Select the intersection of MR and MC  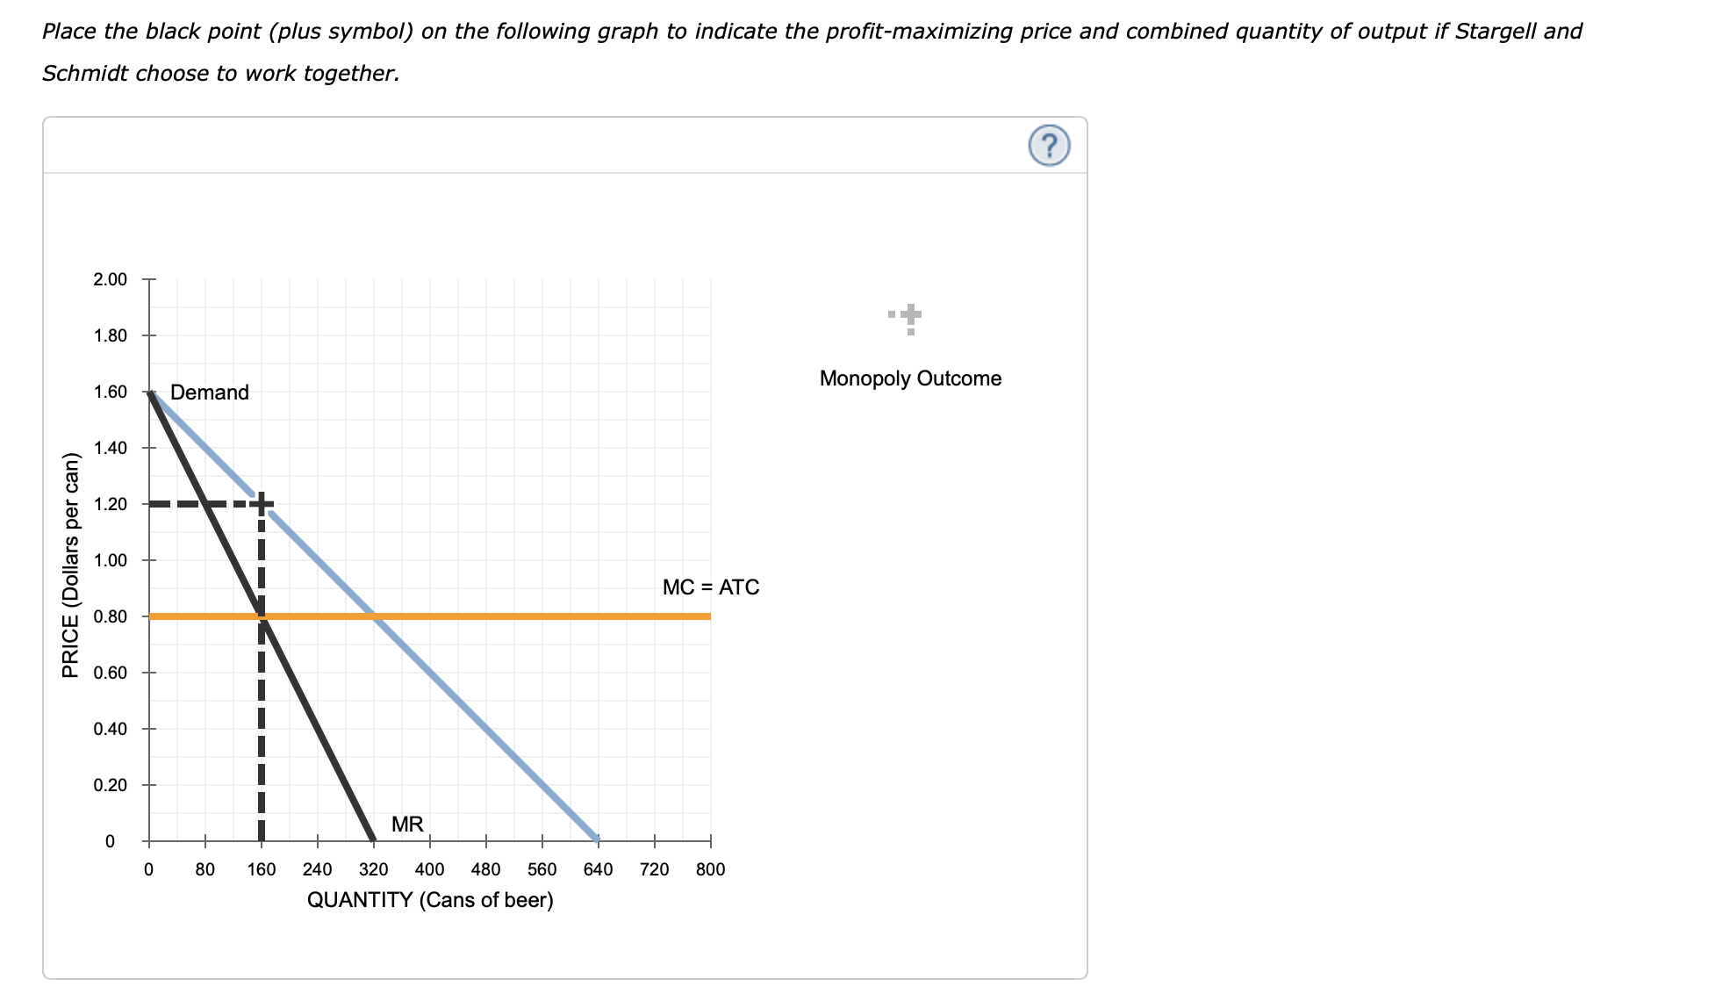[261, 616]
